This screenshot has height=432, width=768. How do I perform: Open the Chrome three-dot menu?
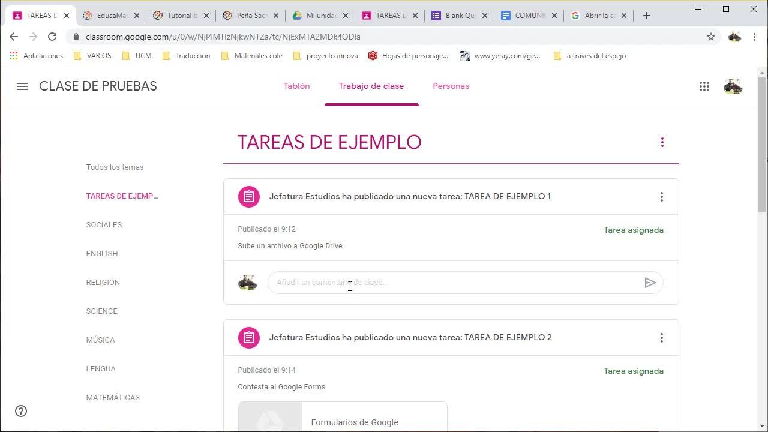[x=755, y=37]
